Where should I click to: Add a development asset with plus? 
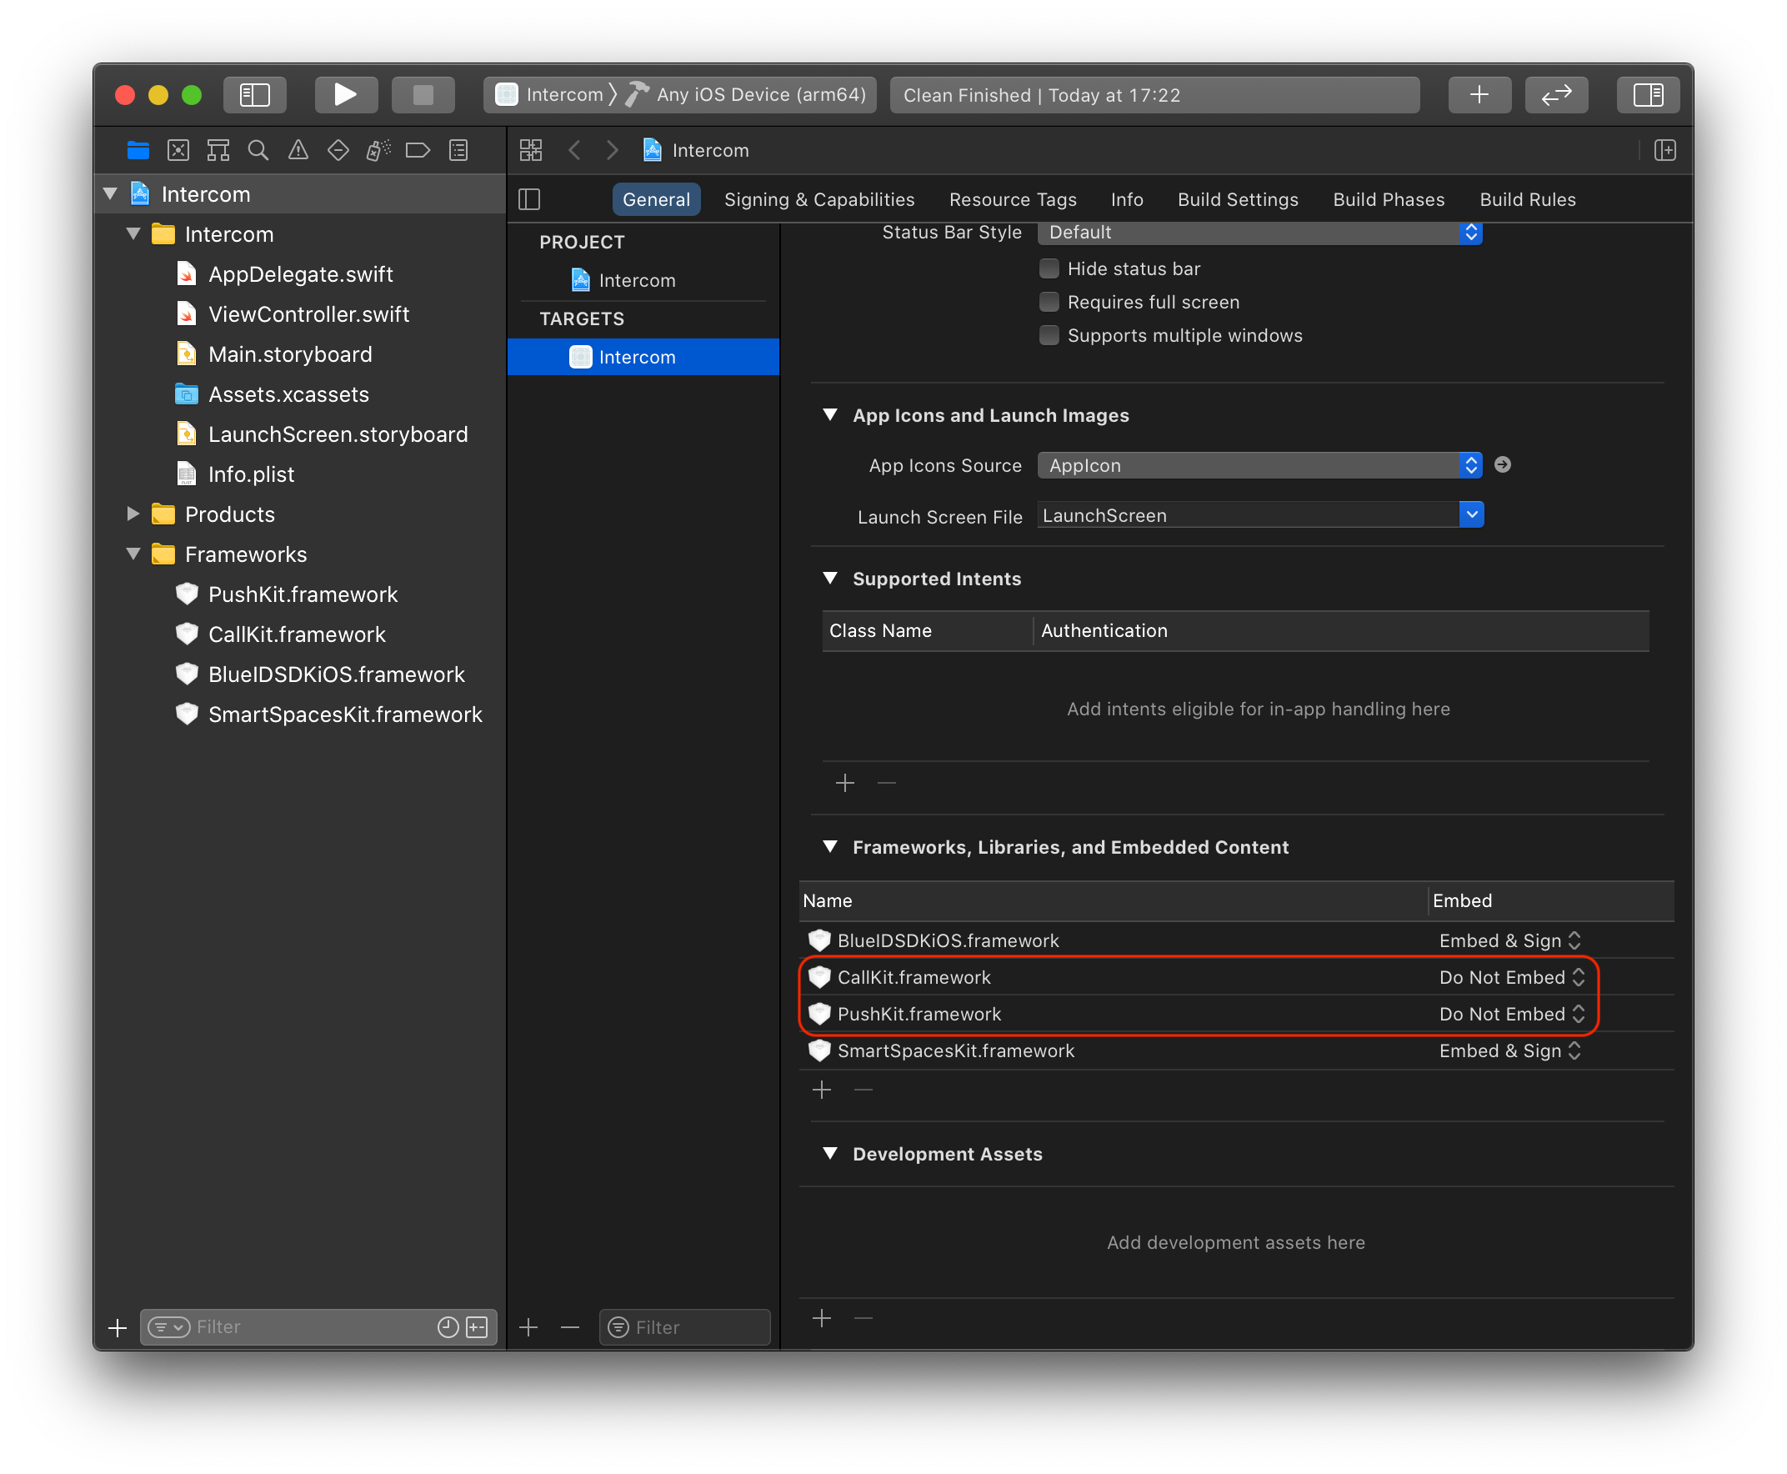click(x=822, y=1318)
